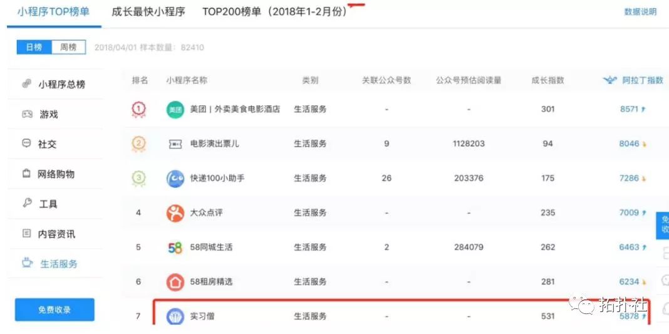The height and width of the screenshot is (334, 669).
Task: Open the 内容资讯 category
Action: point(56,234)
